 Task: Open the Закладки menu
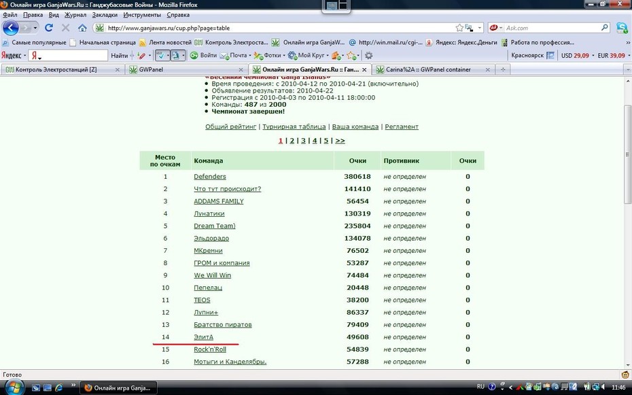point(105,15)
